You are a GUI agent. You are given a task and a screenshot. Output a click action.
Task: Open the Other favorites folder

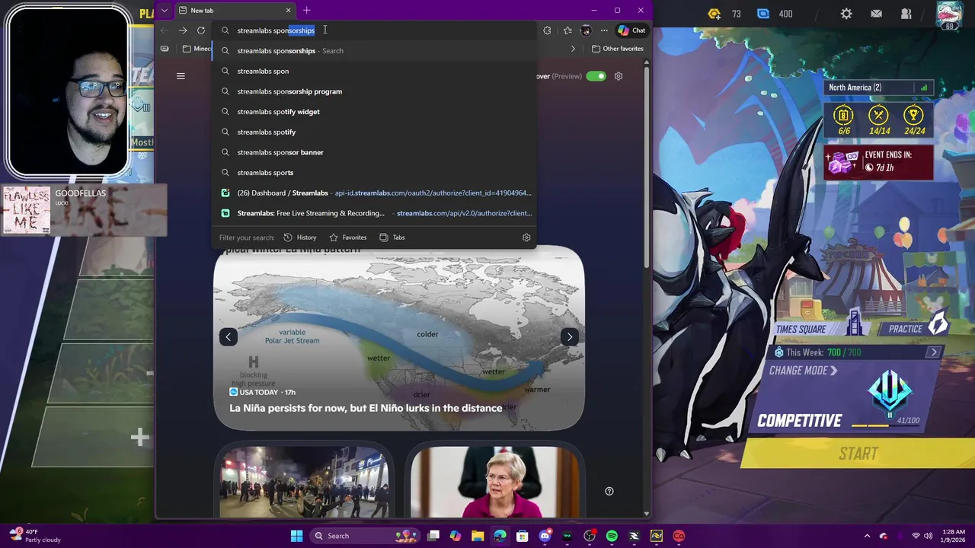click(618, 49)
